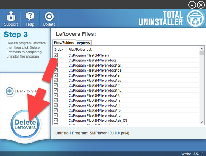
Task: Uncheck the C:\Program Files\SMPlayer\ row checkbox
Action: pos(56,55)
